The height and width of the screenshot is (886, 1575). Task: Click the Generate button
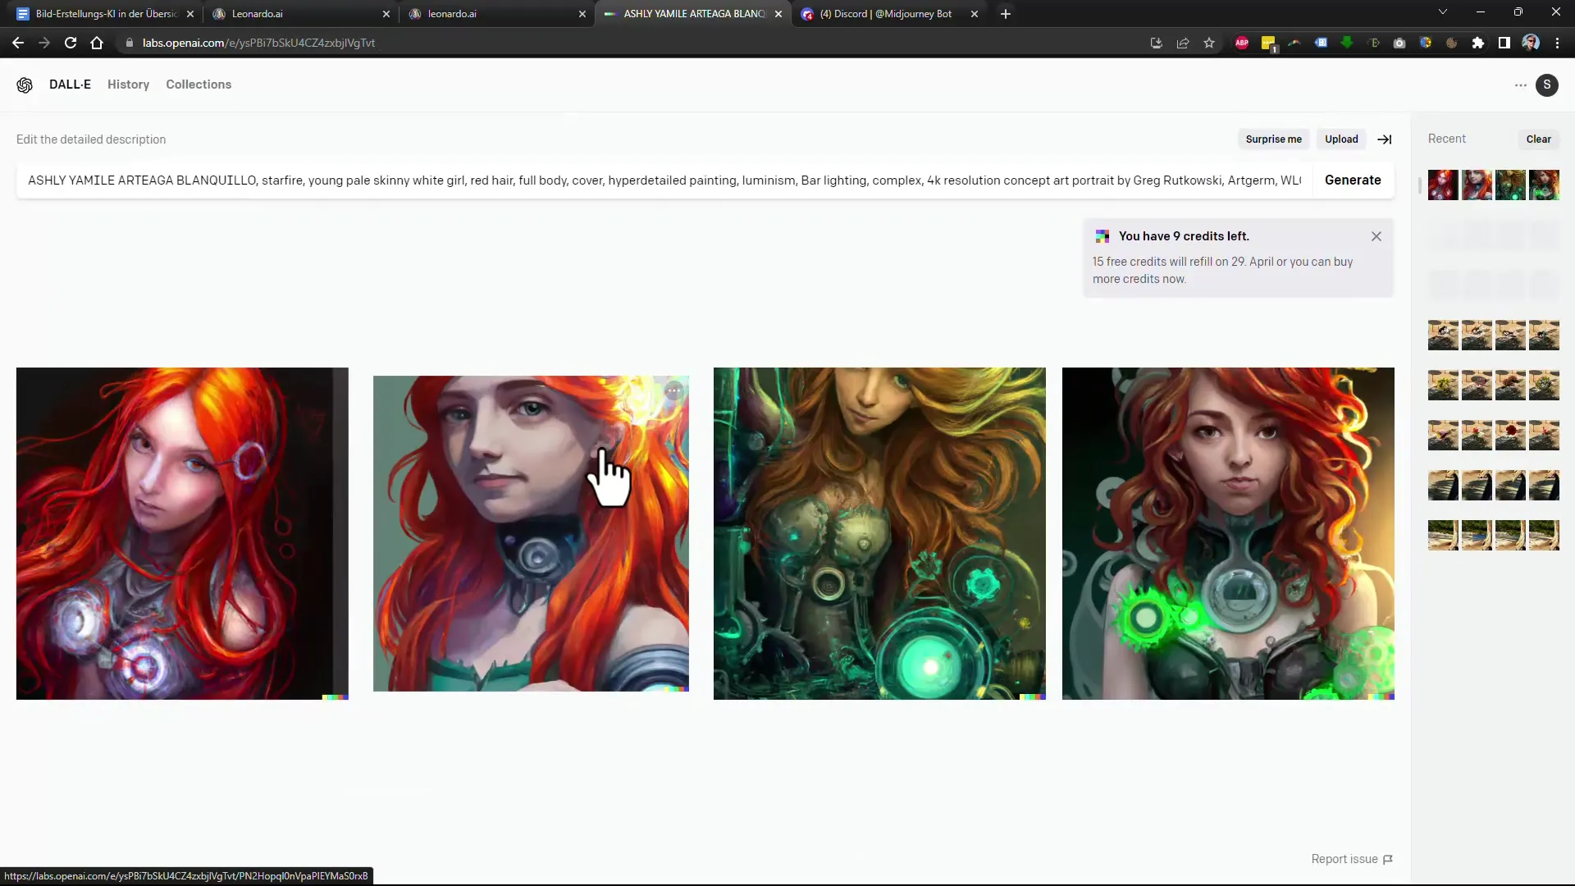tap(1352, 180)
